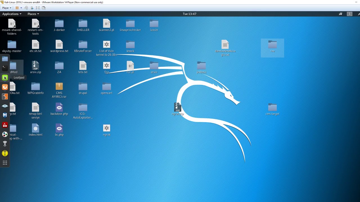The image size is (360, 202).
Task: Select the ngrok executable icon
Action: 107,130
